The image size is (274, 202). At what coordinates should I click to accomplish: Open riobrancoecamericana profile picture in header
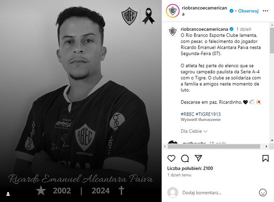tap(173, 11)
